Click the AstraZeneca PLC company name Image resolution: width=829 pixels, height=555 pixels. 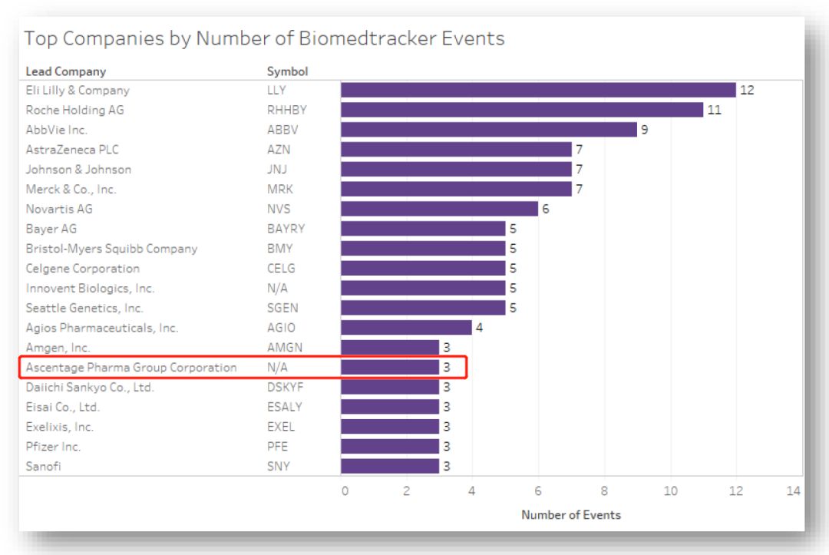[72, 150]
